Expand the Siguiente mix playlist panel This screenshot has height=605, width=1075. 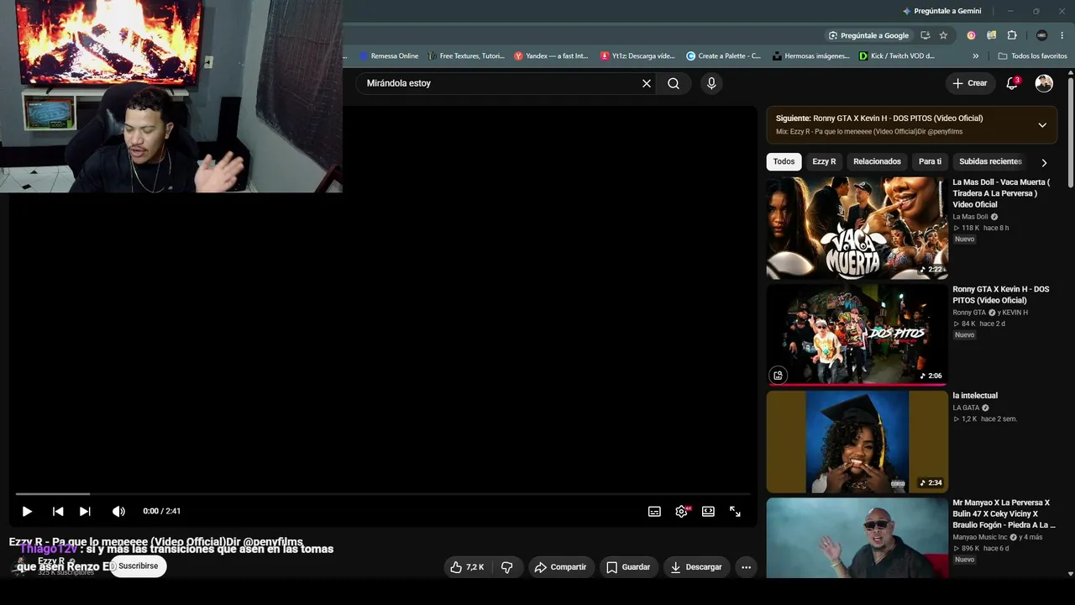(x=1042, y=125)
